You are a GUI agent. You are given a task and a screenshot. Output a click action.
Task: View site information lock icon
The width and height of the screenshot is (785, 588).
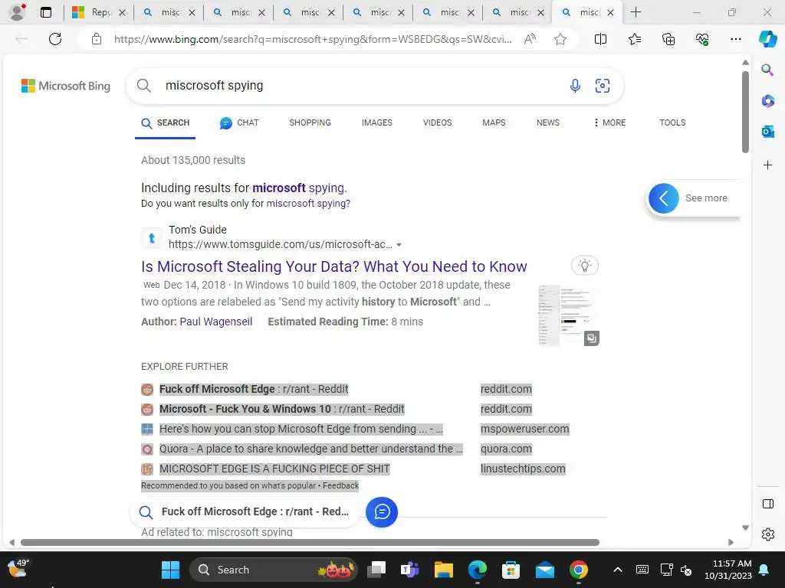[97, 39]
